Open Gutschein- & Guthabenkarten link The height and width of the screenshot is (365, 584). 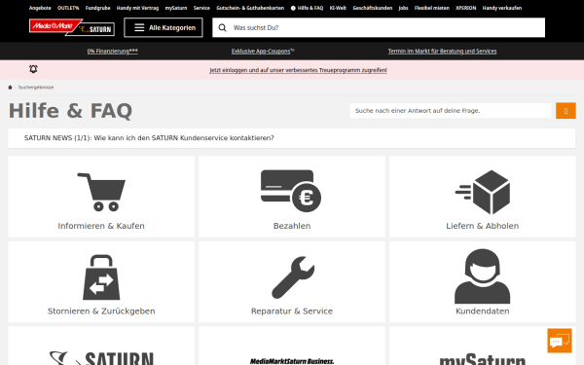[250, 8]
